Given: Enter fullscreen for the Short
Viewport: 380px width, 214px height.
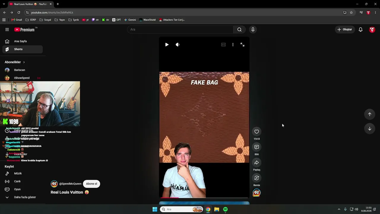Looking at the screenshot, I should (x=243, y=45).
